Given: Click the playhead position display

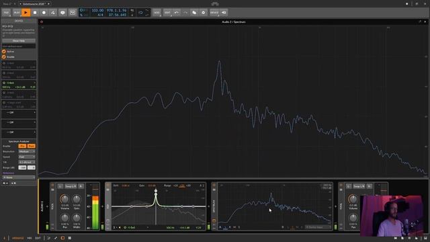Looking at the screenshot, I should tap(116, 11).
